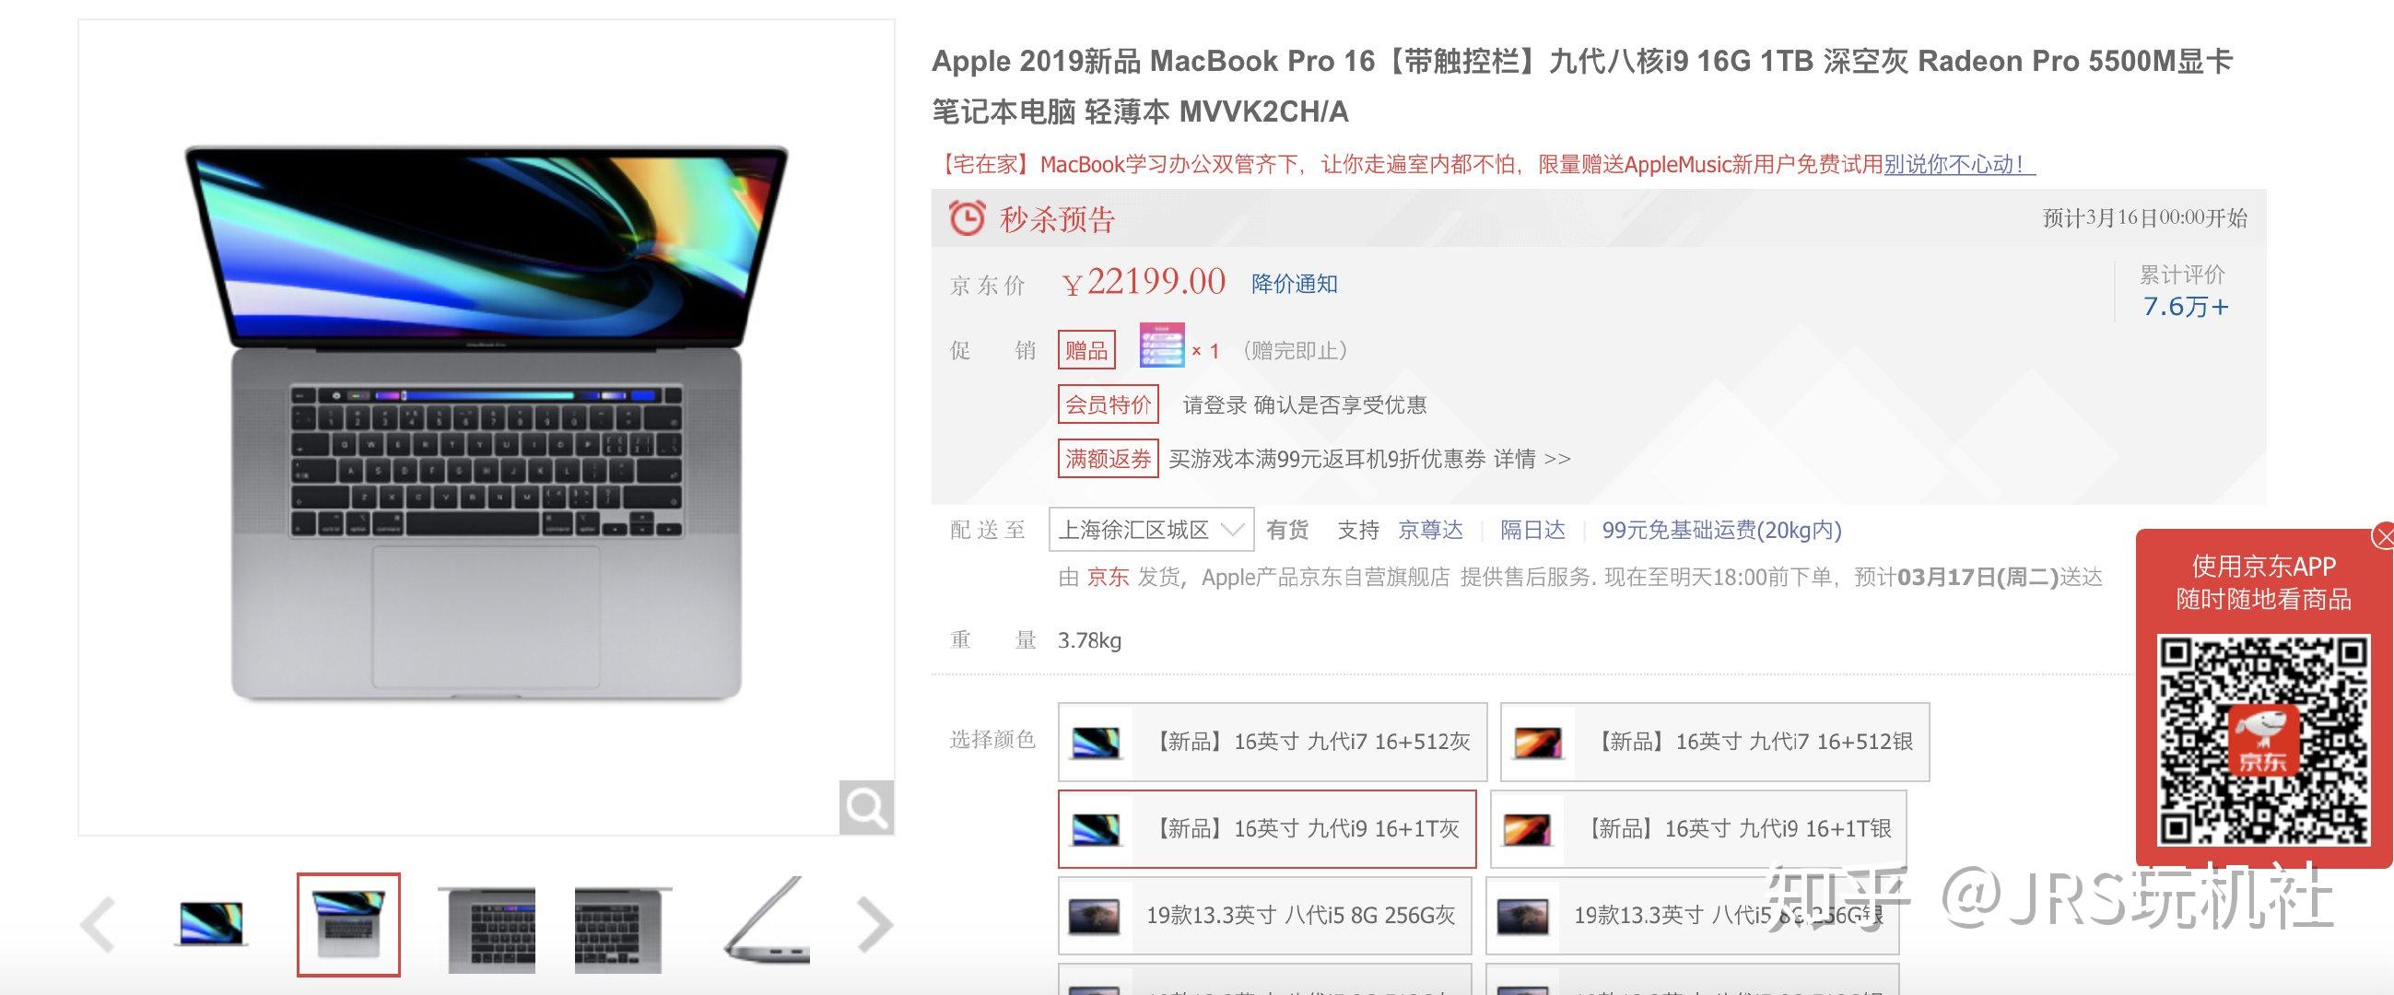Screen dimensions: 2394x995
Task: Show previous thumbnails with left arrow
Action: (98, 924)
